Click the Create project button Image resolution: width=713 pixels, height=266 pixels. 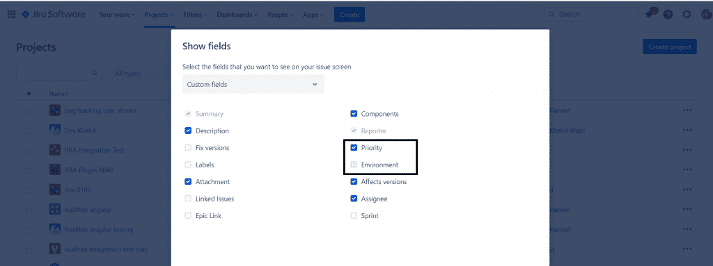click(669, 47)
